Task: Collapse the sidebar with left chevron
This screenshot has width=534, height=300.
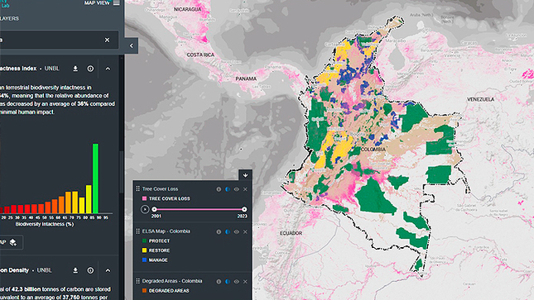Action: [x=132, y=45]
